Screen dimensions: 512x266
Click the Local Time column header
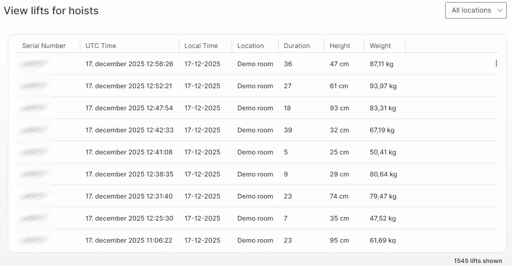tap(201, 46)
